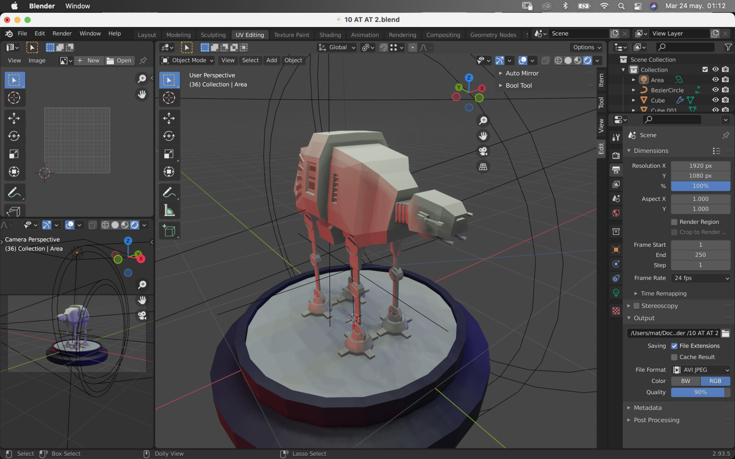Open the File menu
Viewport: 735px width, 459px height.
[x=23, y=34]
